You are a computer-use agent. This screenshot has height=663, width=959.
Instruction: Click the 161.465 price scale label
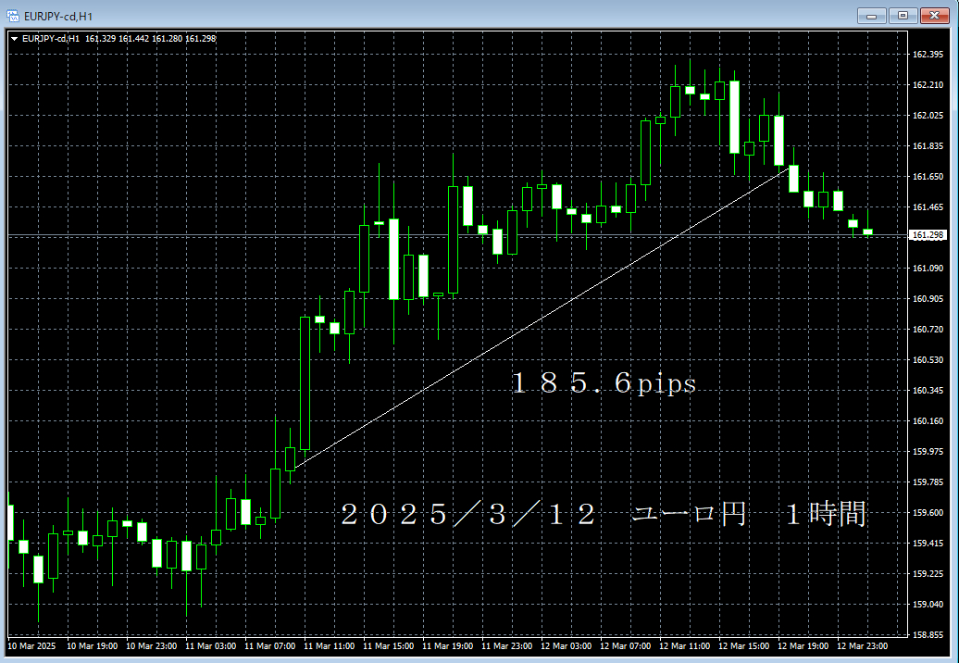928,207
